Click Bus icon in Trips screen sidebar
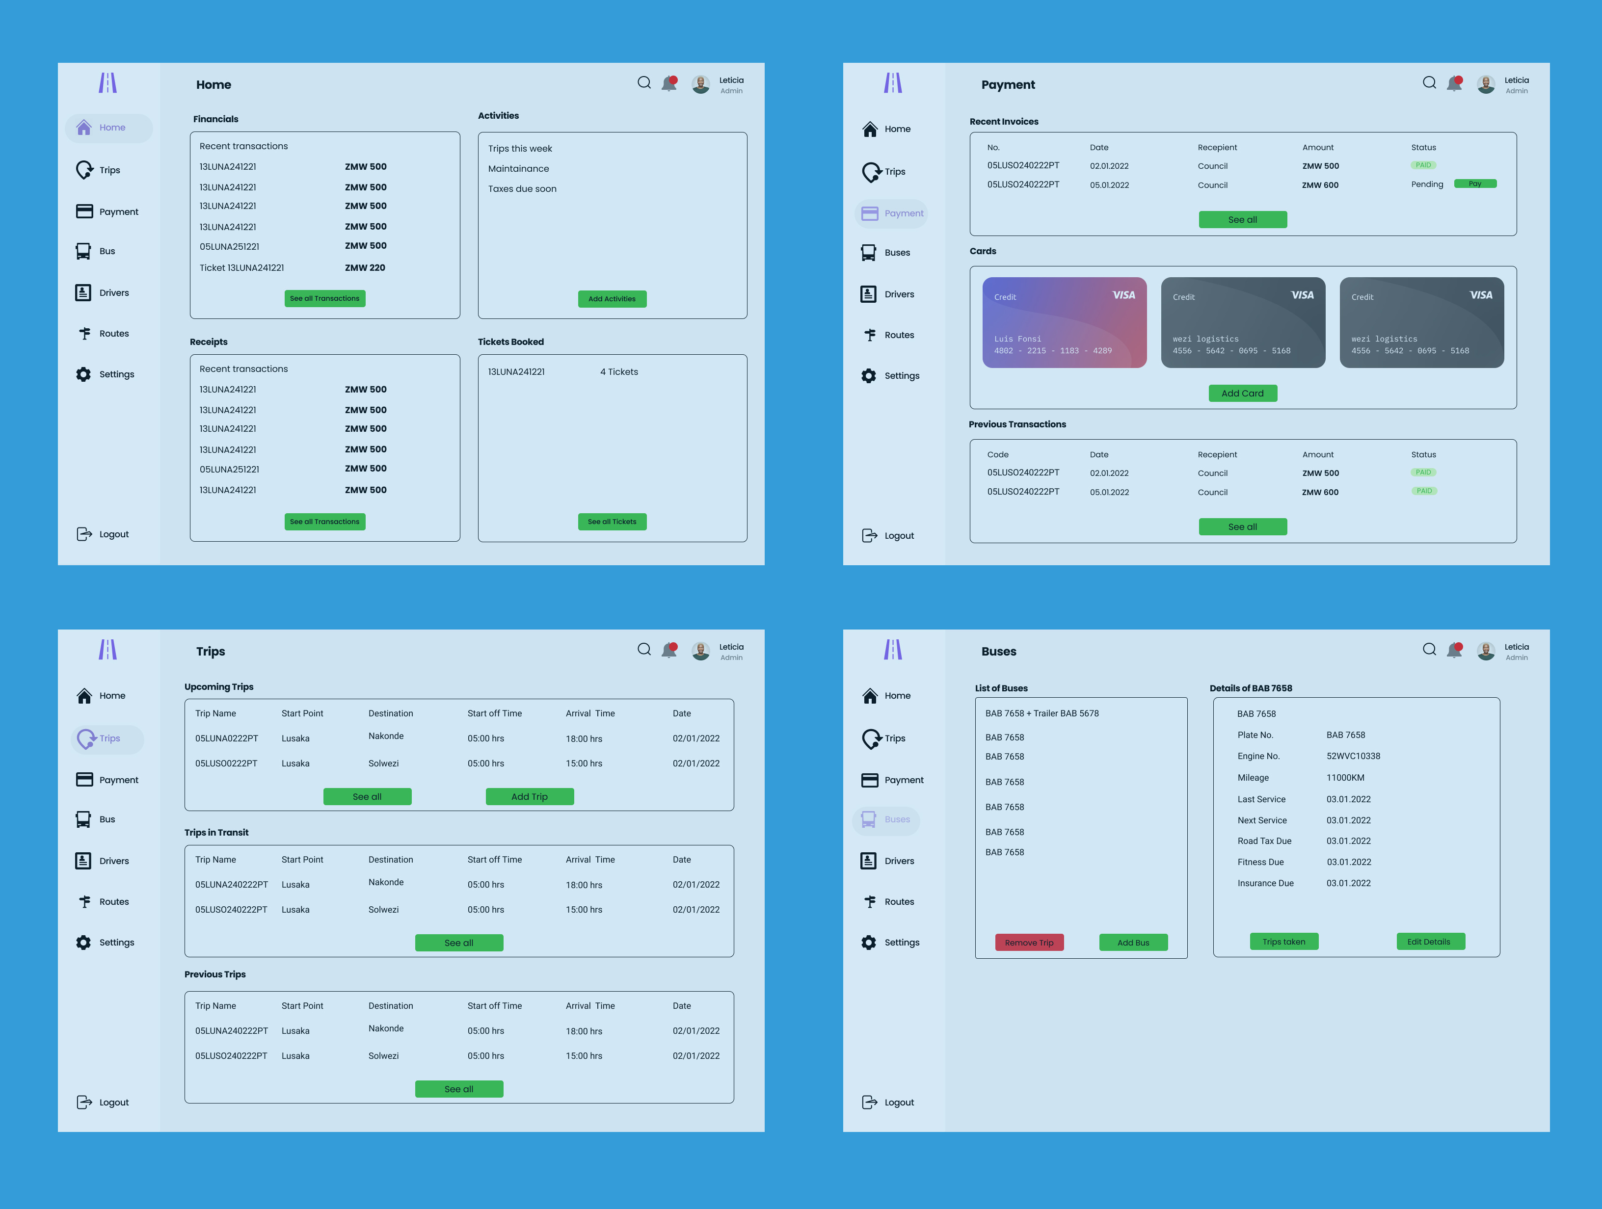 coord(83,819)
